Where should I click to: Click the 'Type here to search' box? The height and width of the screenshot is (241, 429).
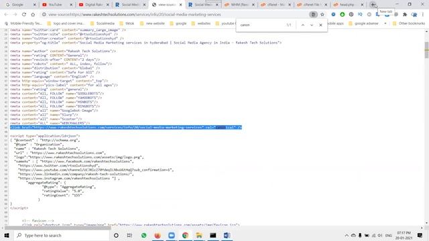(62, 235)
